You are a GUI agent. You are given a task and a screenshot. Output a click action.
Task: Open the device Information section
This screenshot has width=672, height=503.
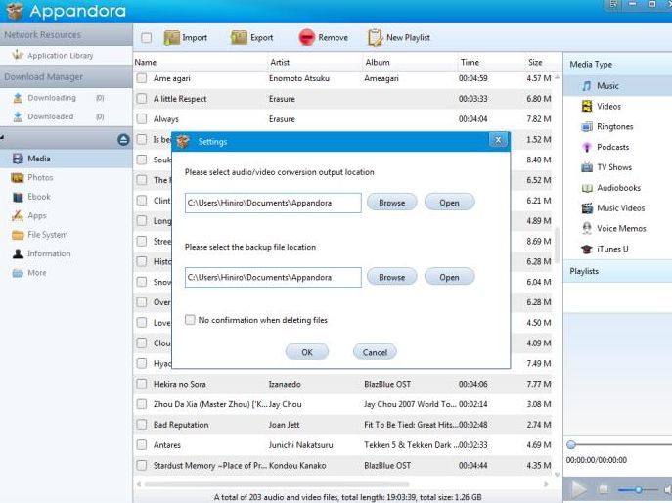(x=49, y=253)
